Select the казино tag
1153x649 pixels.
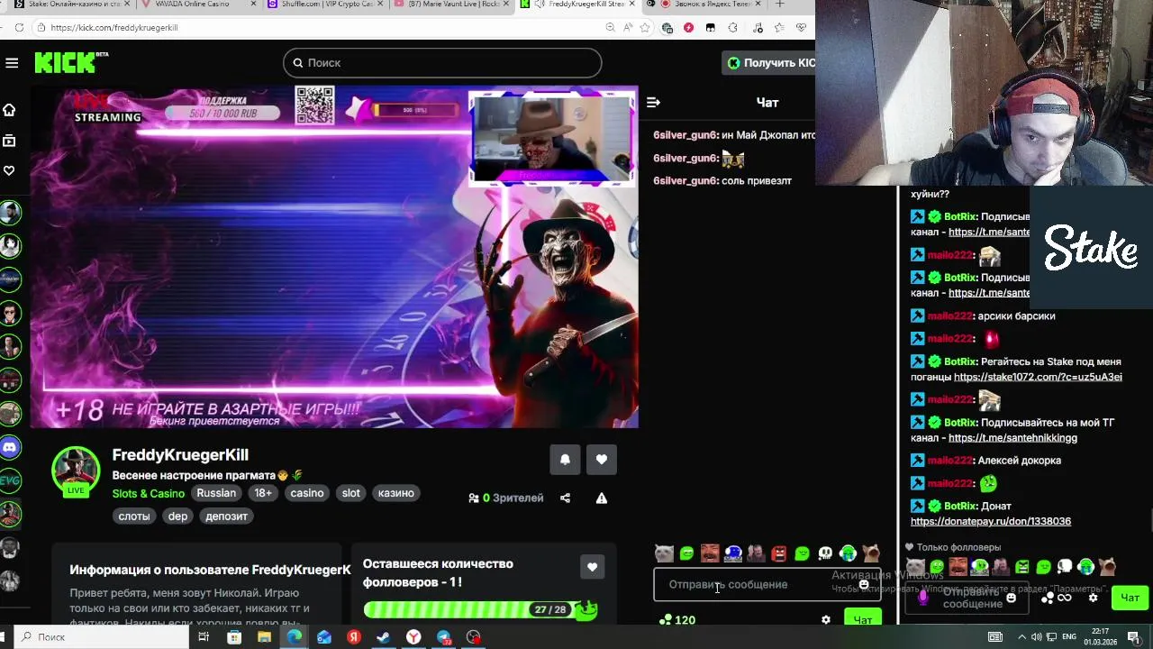(396, 493)
